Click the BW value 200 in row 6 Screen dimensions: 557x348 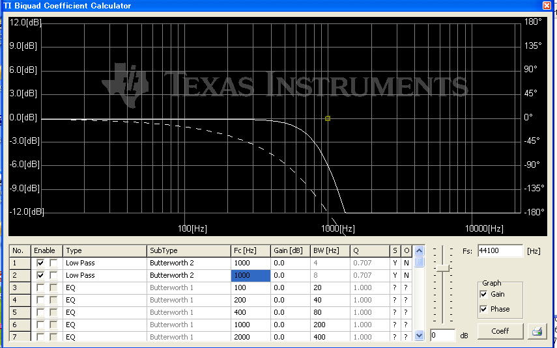pyautogui.click(x=330, y=325)
